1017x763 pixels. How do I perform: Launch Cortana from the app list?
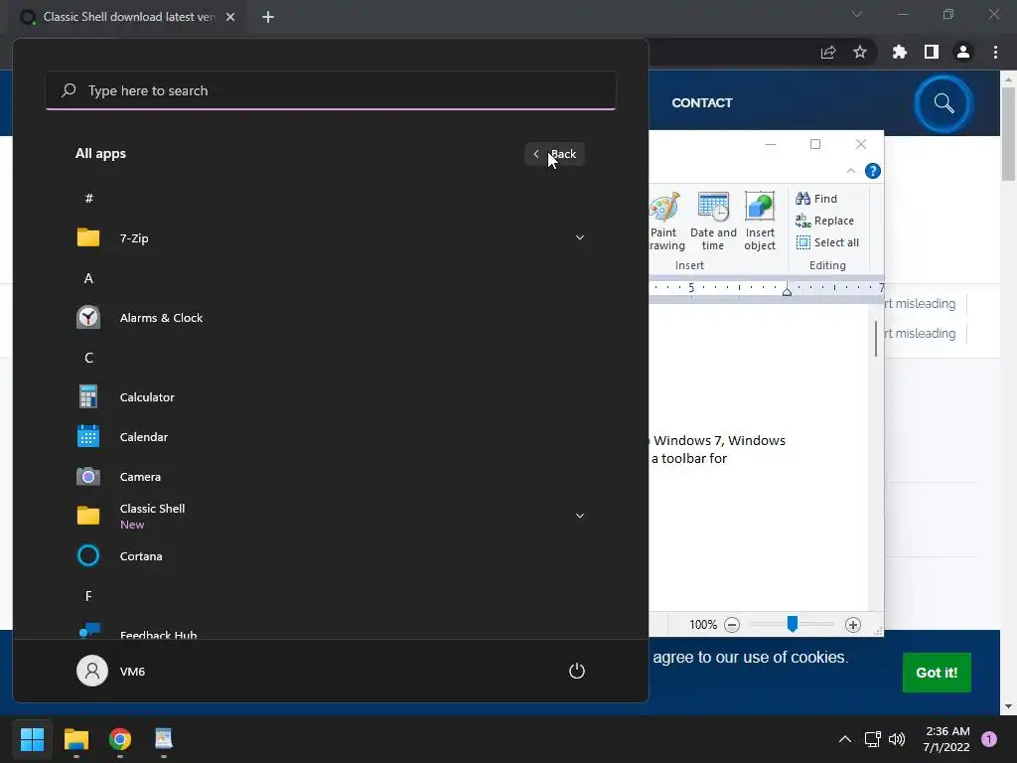[x=331, y=556]
